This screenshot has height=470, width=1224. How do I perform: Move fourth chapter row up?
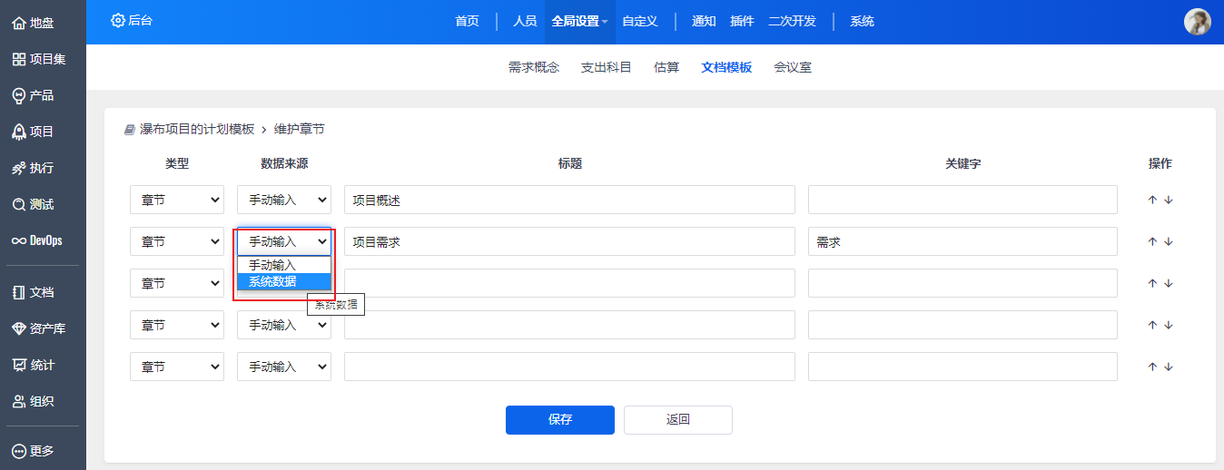(x=1152, y=325)
